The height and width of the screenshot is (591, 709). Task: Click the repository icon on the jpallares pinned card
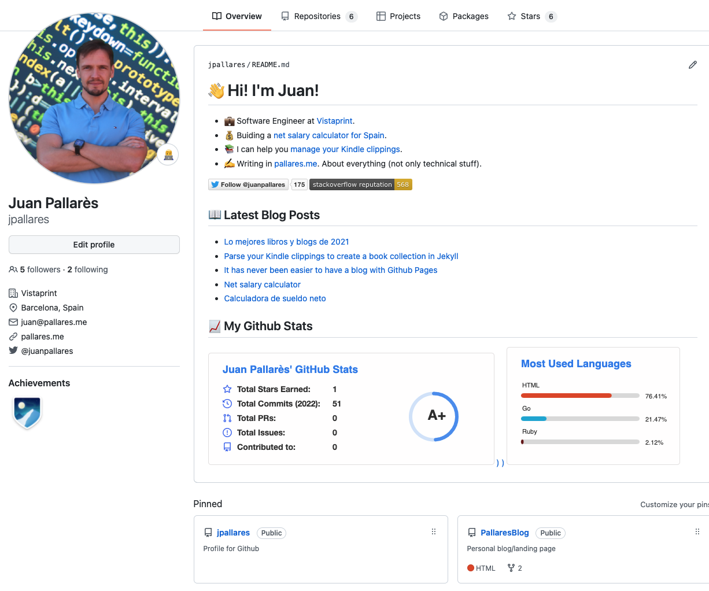coord(209,533)
